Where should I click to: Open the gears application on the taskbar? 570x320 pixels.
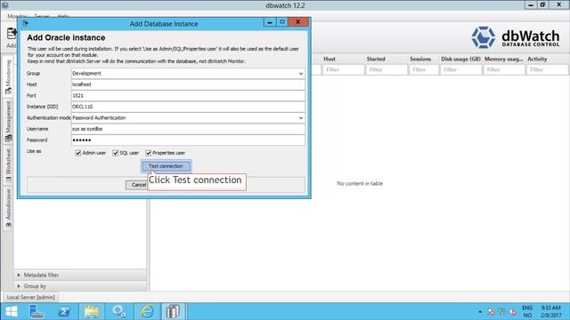[x=118, y=311]
